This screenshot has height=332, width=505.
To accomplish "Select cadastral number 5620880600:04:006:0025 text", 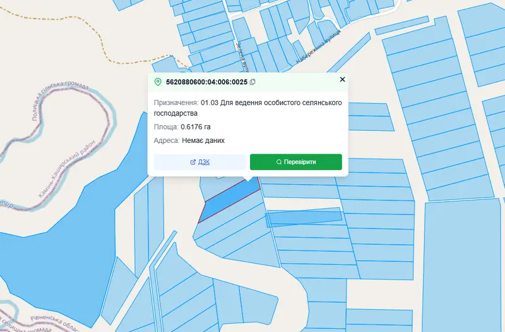I will (x=207, y=82).
